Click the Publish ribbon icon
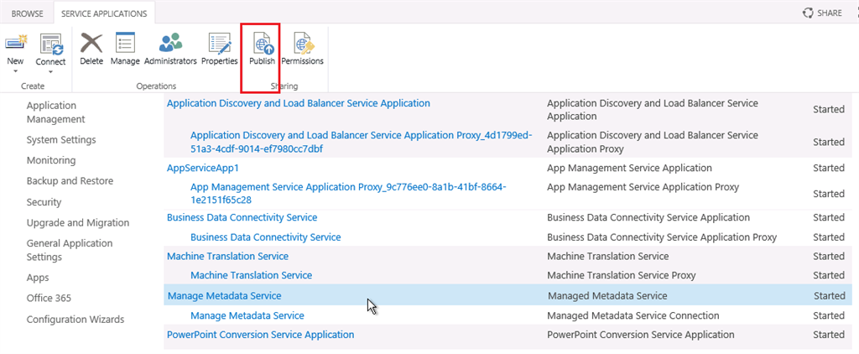This screenshot has height=354, width=859. point(262,43)
